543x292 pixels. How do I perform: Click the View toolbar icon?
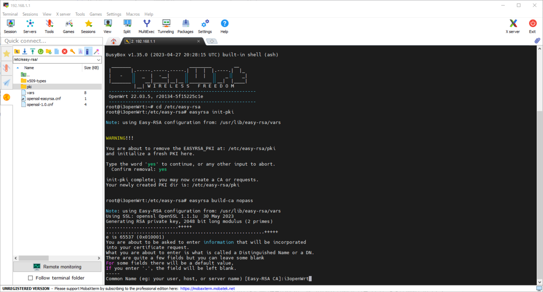tap(107, 26)
